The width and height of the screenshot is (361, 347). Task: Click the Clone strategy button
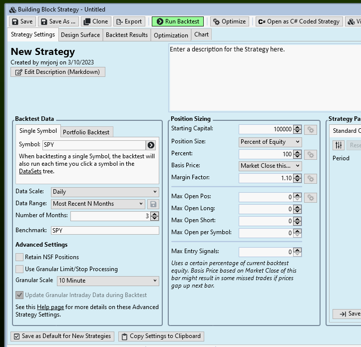coord(95,21)
